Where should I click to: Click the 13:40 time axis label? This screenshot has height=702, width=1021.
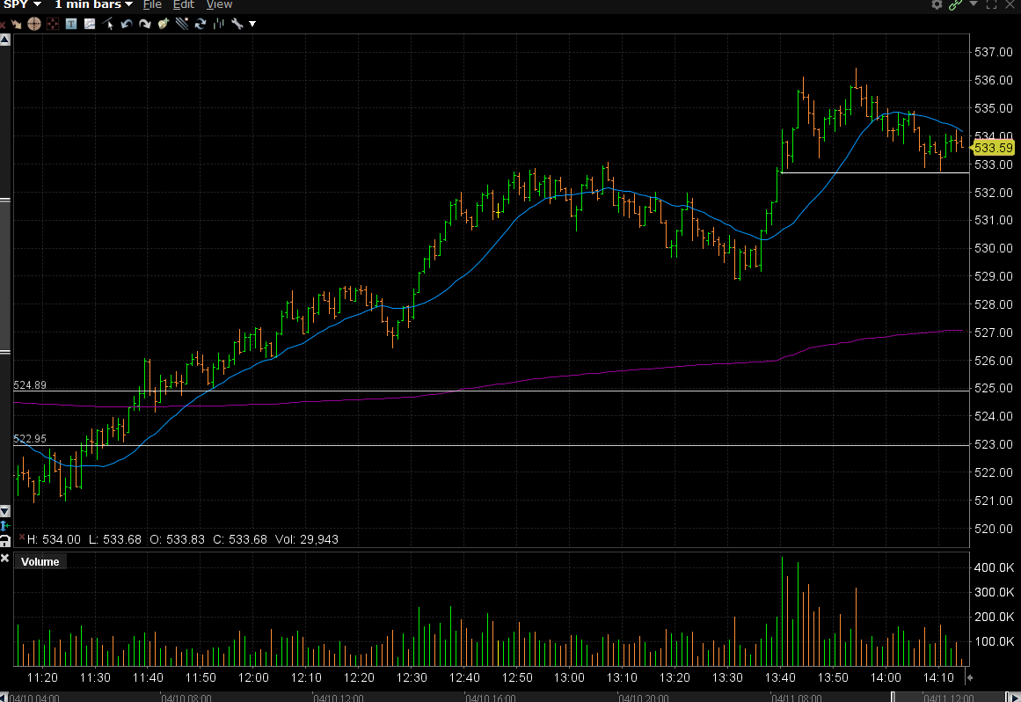coord(780,678)
